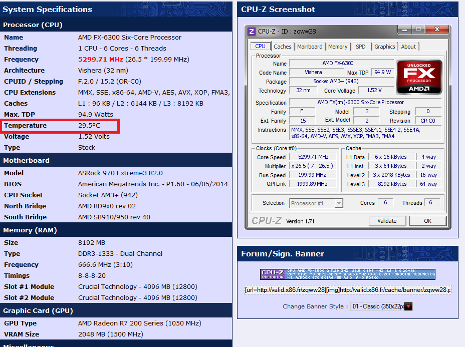
Task: Click GPU Type AMD Radeon R7 200 Series
Action: 140,323
